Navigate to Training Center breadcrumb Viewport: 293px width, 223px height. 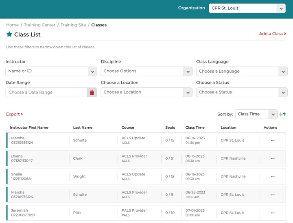pyautogui.click(x=39, y=25)
